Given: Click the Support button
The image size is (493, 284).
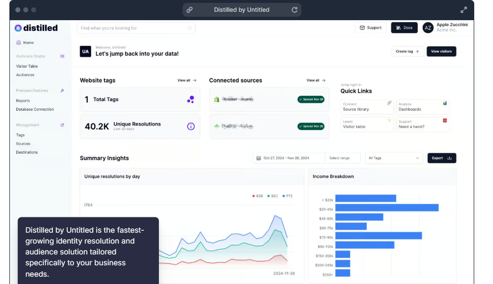Looking at the screenshot, I should 371,28.
